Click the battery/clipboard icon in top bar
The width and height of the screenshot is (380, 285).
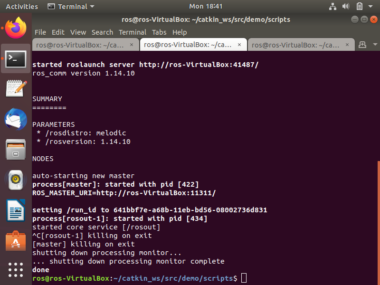coord(360,6)
